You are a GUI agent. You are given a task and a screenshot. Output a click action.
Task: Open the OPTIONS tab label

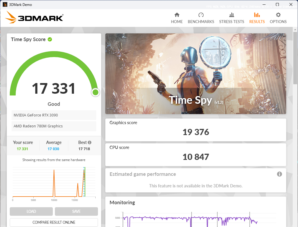278,22
